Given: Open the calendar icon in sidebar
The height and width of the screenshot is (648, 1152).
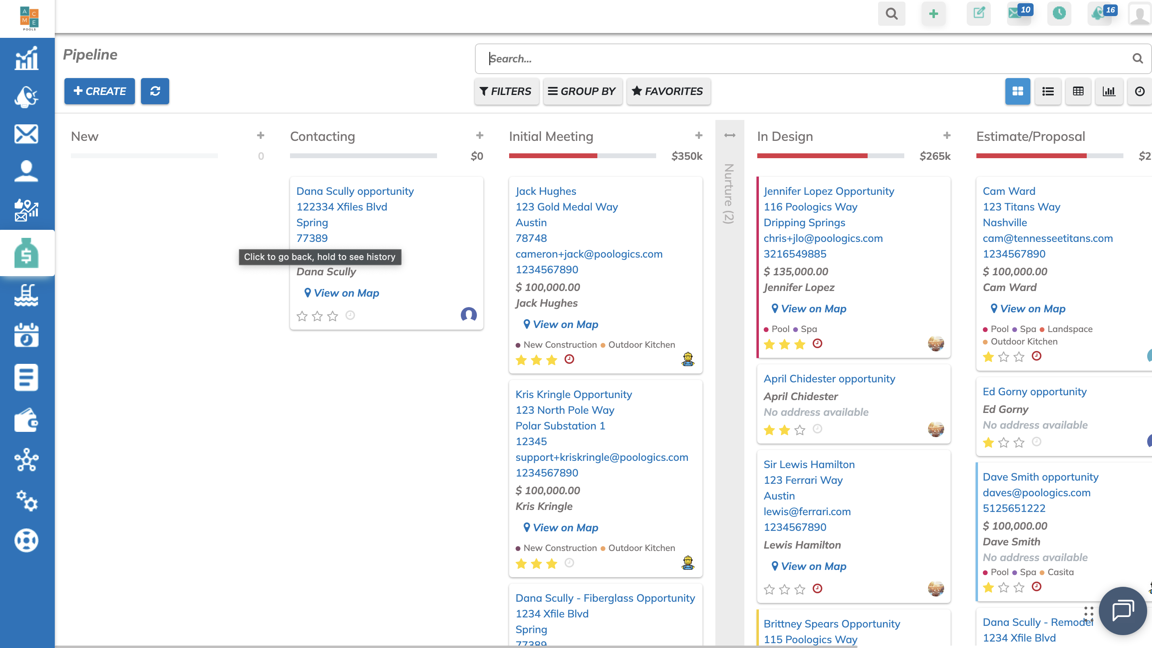Looking at the screenshot, I should (27, 335).
